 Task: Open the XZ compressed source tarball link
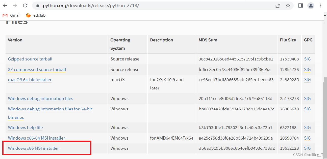pyautogui.click(x=37, y=70)
